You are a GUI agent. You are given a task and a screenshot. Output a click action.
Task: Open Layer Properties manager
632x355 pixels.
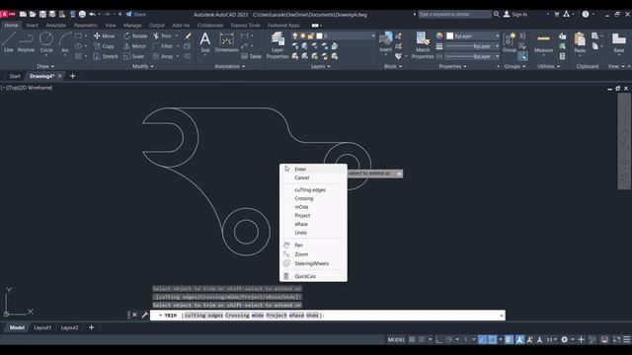pyautogui.click(x=277, y=45)
